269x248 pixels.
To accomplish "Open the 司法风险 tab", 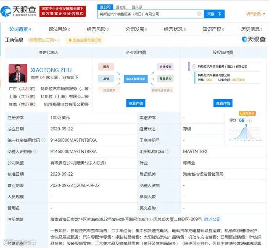I will [59, 29].
